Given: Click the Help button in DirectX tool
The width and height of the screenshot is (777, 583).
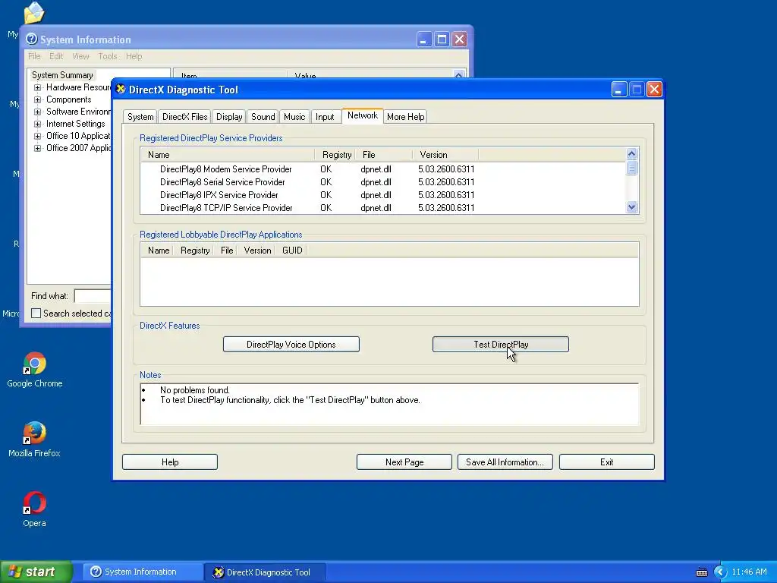Looking at the screenshot, I should [x=169, y=462].
